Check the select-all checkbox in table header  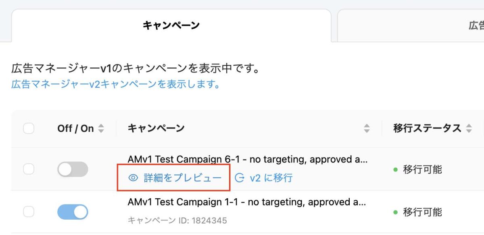tap(29, 129)
